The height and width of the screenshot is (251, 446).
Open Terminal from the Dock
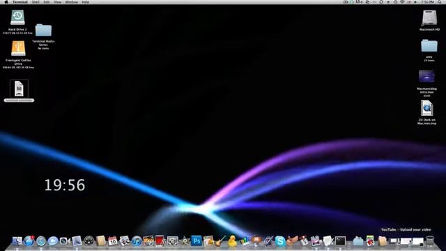tap(340, 241)
